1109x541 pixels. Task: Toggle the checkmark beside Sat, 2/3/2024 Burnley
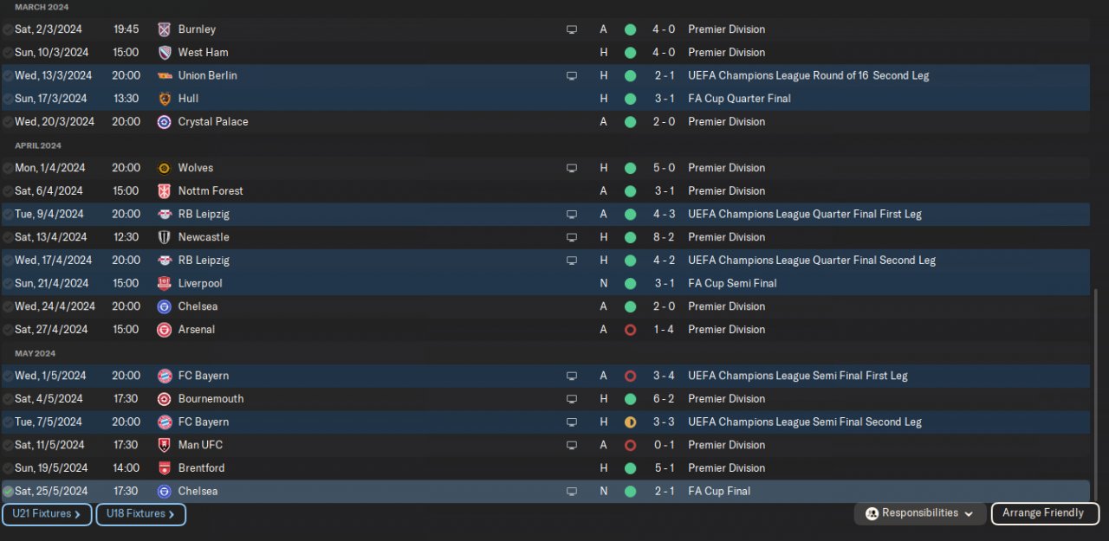click(8, 29)
